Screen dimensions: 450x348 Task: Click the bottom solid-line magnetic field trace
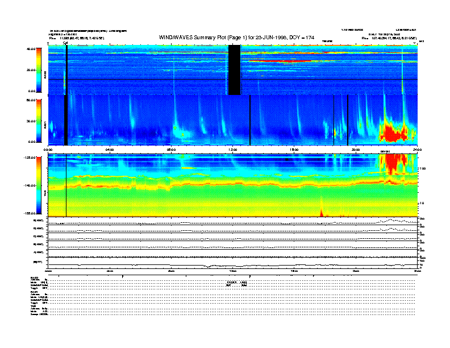(233, 266)
